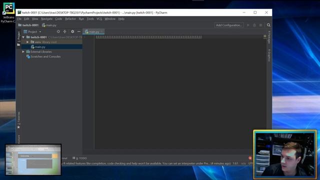The height and width of the screenshot is (180, 320).
Task: Click inside the main.py editor text area
Action: coord(179,92)
